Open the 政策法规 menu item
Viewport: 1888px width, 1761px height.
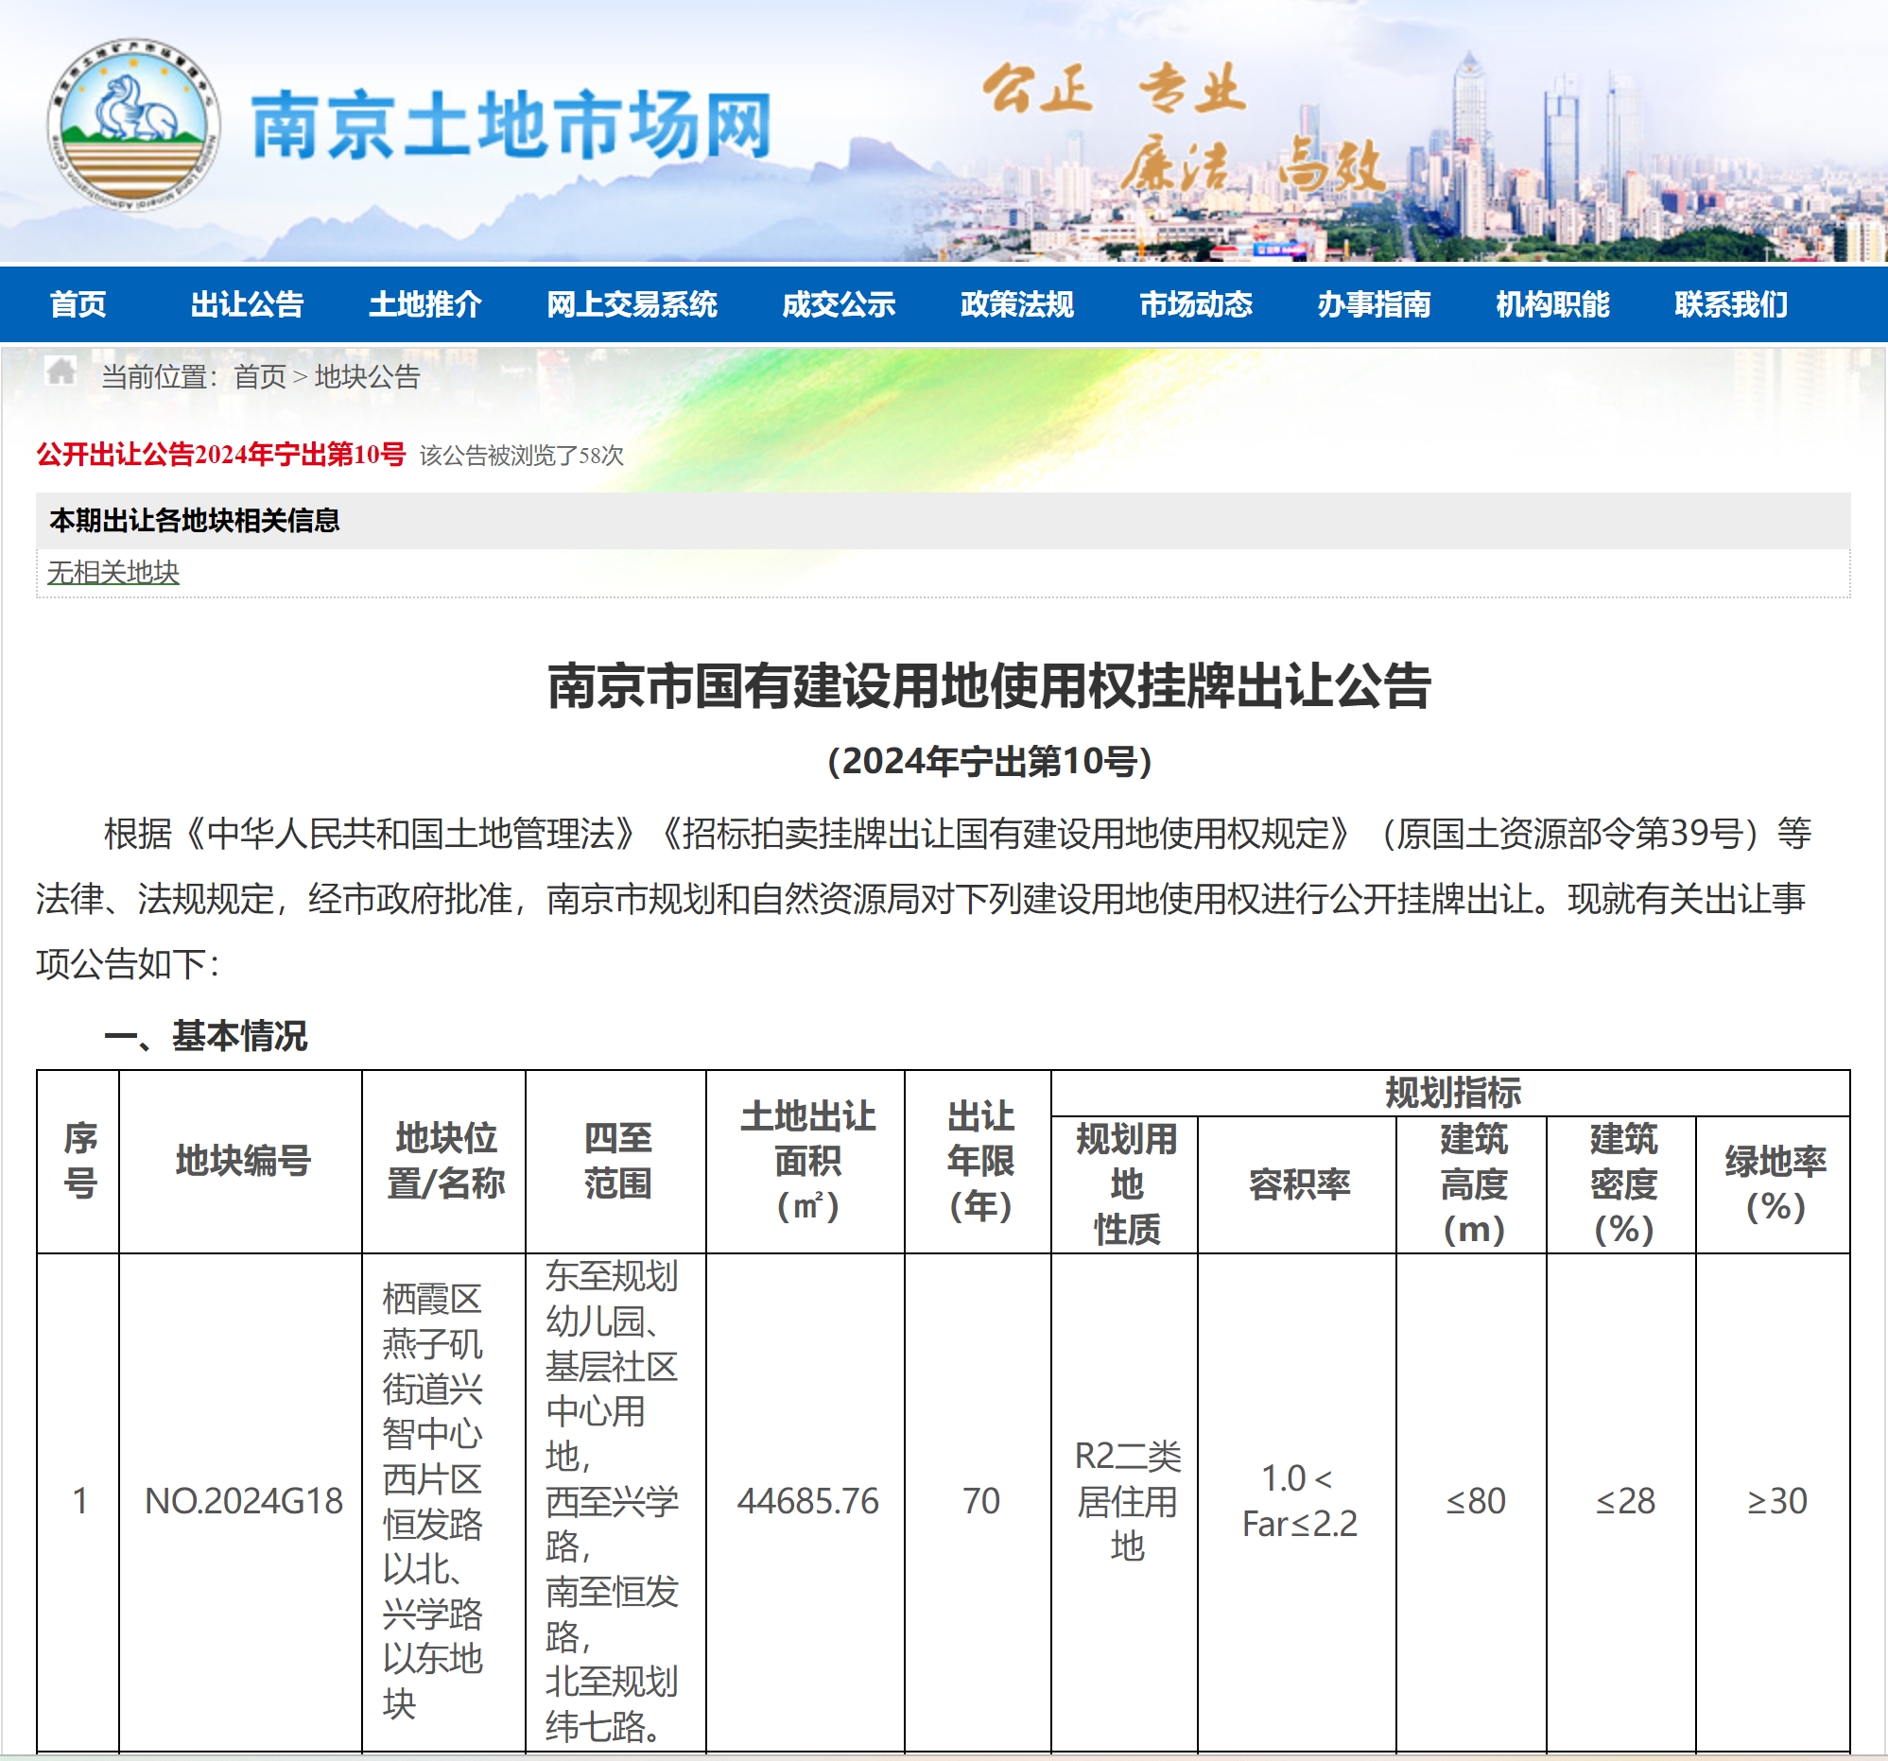pos(1016,304)
